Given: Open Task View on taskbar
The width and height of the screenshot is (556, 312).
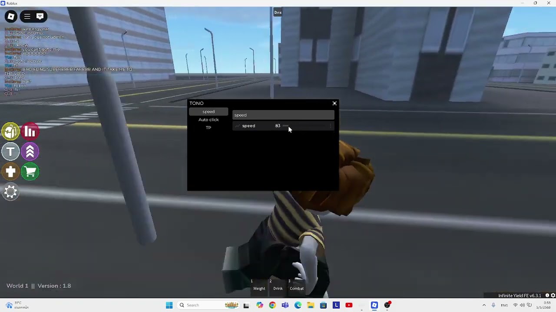Looking at the screenshot, I should pos(246,305).
